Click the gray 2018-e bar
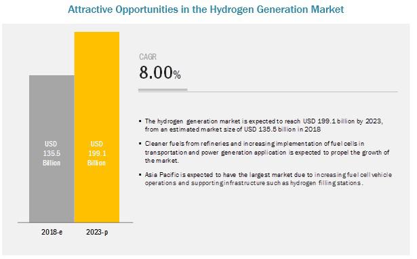Viewport: 417px width, 259px height. pyautogui.click(x=52, y=149)
